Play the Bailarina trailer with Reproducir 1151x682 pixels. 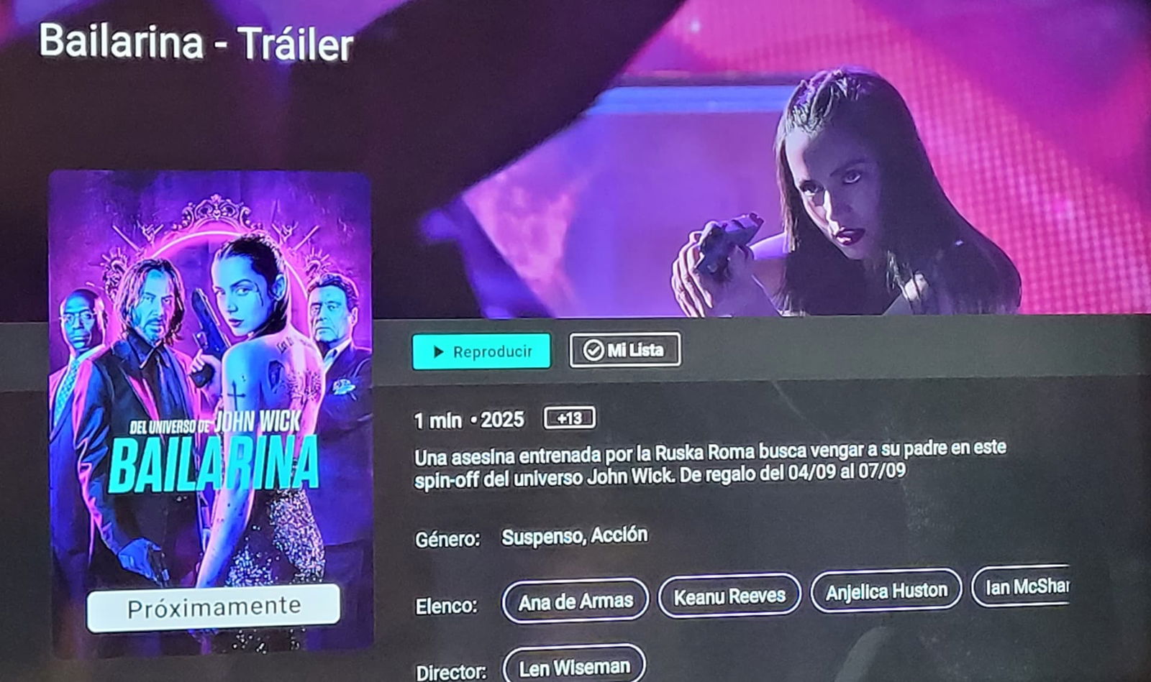click(x=481, y=351)
